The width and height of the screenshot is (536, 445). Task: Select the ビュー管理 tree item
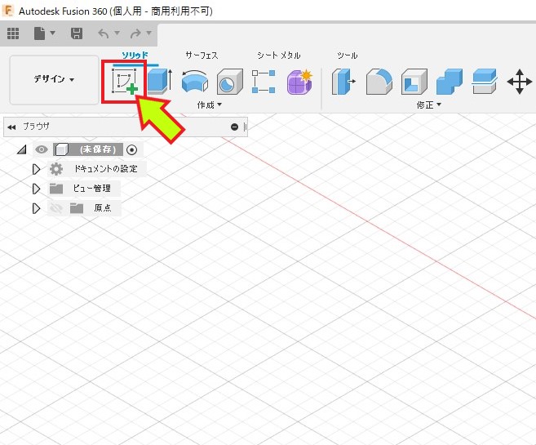coord(91,188)
